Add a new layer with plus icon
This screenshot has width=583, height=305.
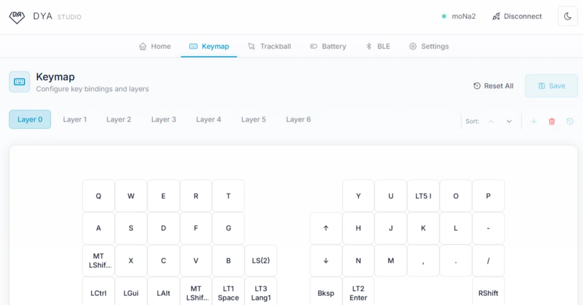(534, 122)
